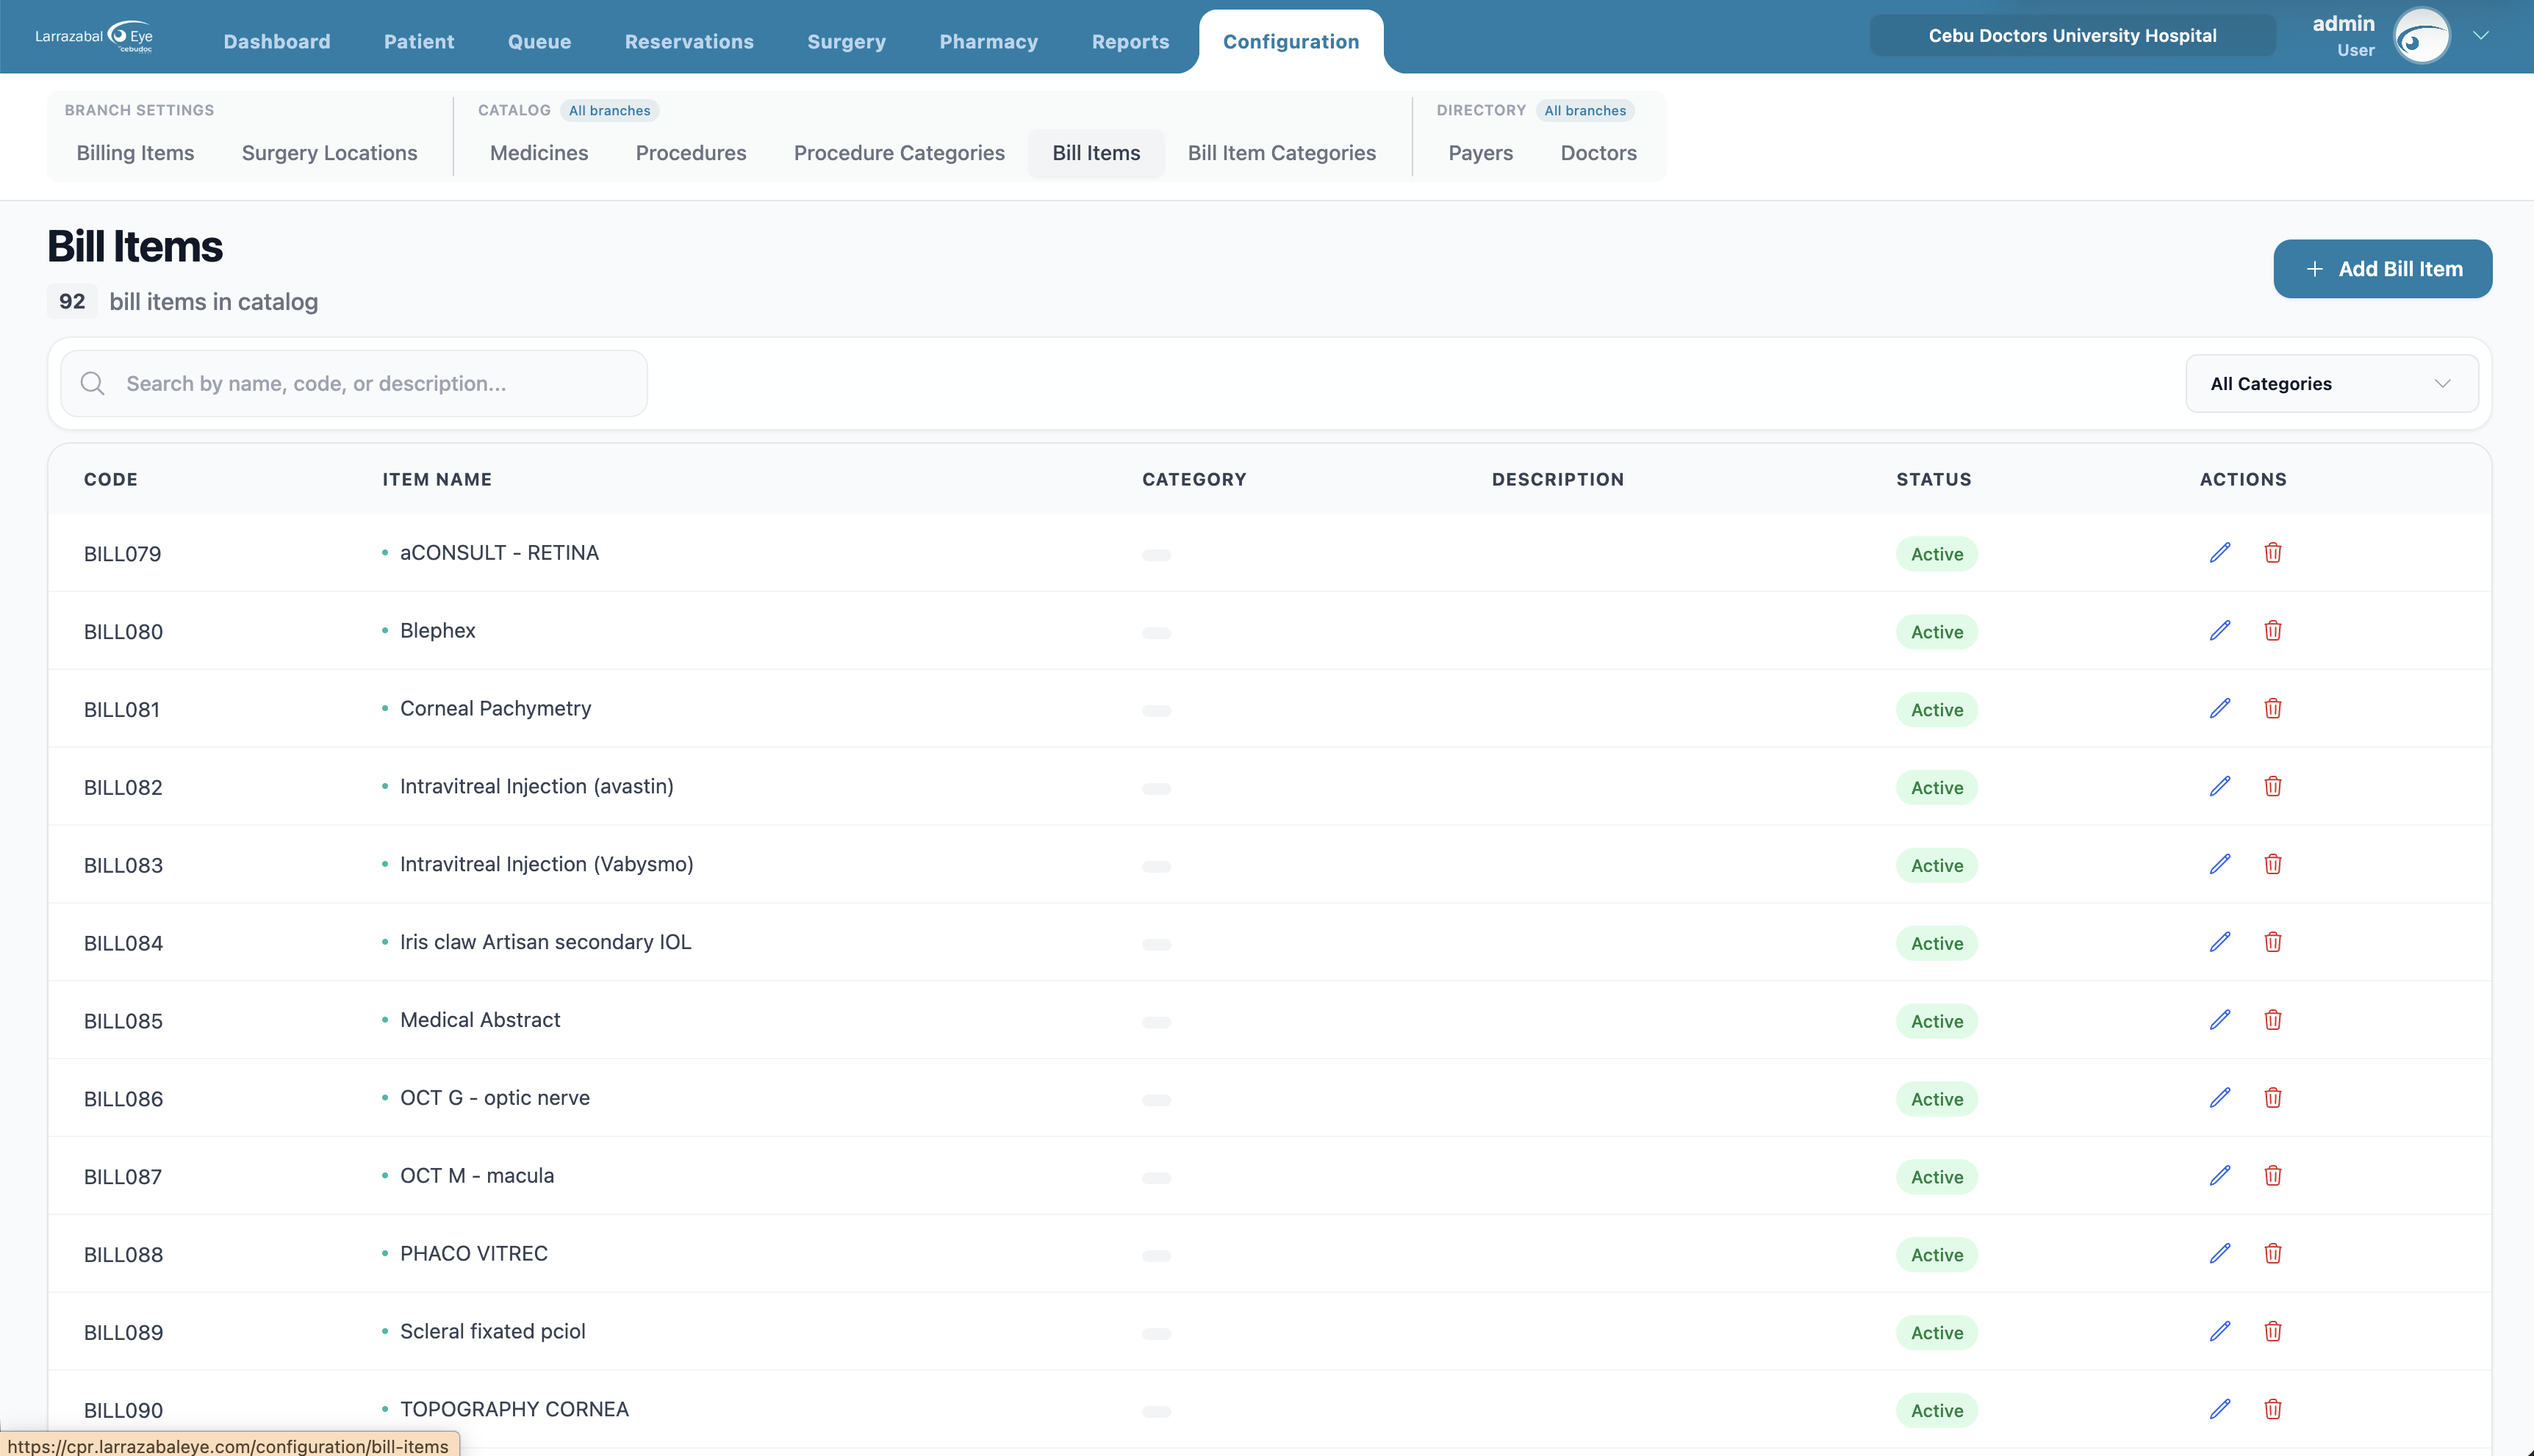Viewport: 2534px width, 1456px height.
Task: Click the Active status of BILL087
Action: 1937,1177
